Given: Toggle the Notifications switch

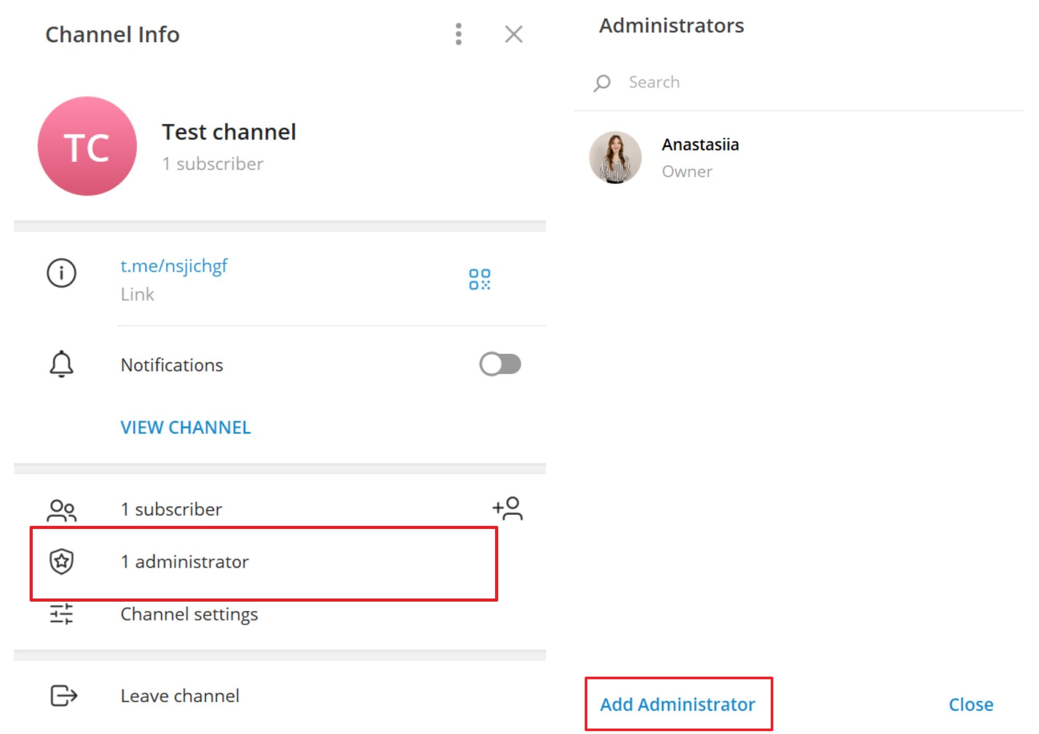Looking at the screenshot, I should tap(500, 364).
